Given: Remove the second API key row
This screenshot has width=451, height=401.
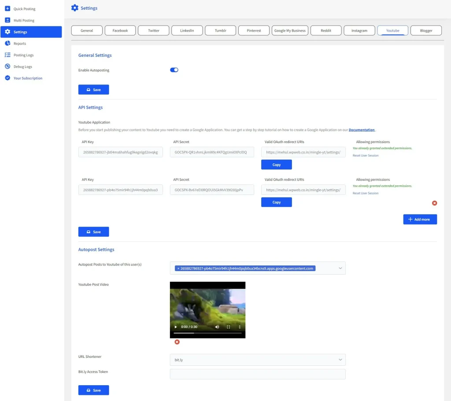Looking at the screenshot, I should tap(434, 203).
